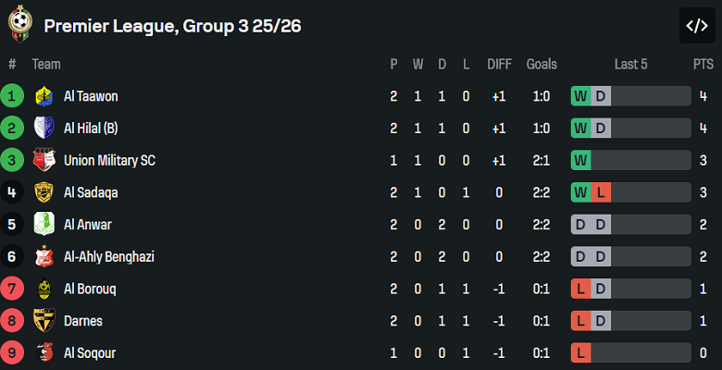Screen dimensions: 722x370
Task: Click Al Borouq team crest
Action: point(44,289)
